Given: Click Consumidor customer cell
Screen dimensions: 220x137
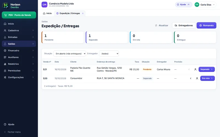Looking at the screenshot, I should pyautogui.click(x=76, y=78).
